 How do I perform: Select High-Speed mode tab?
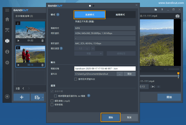pos(89,15)
